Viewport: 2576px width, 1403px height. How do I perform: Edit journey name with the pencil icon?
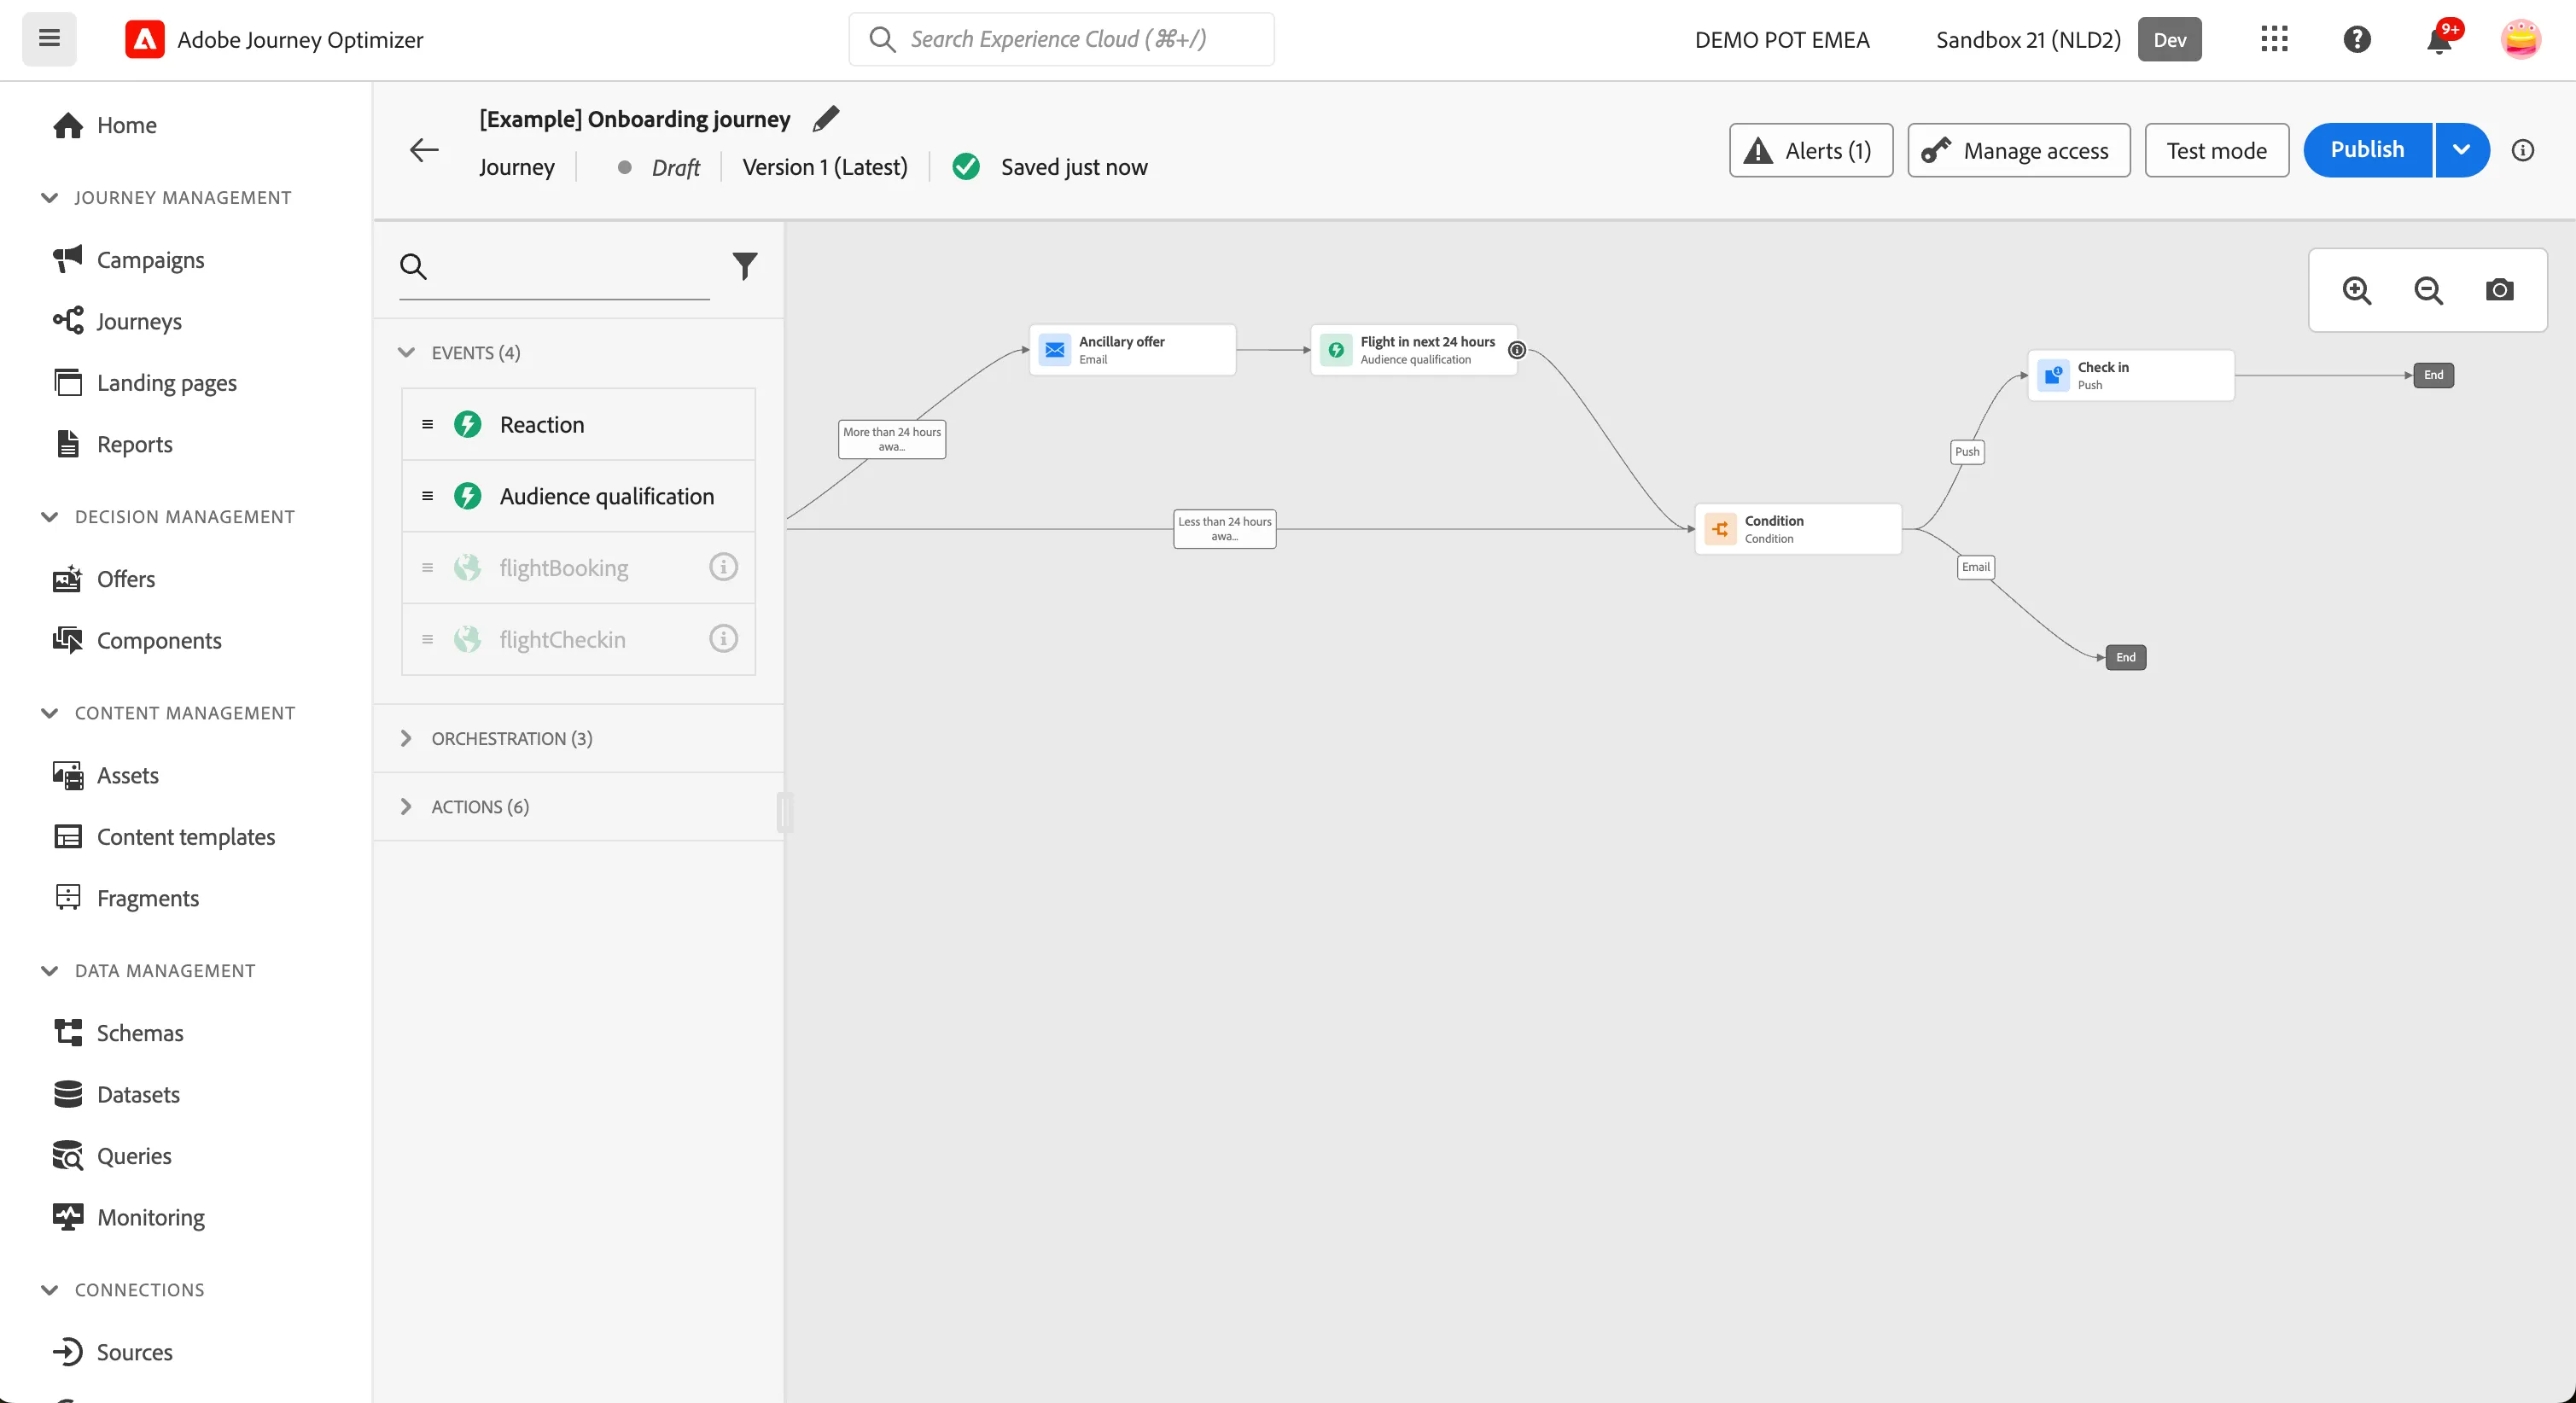click(x=826, y=119)
